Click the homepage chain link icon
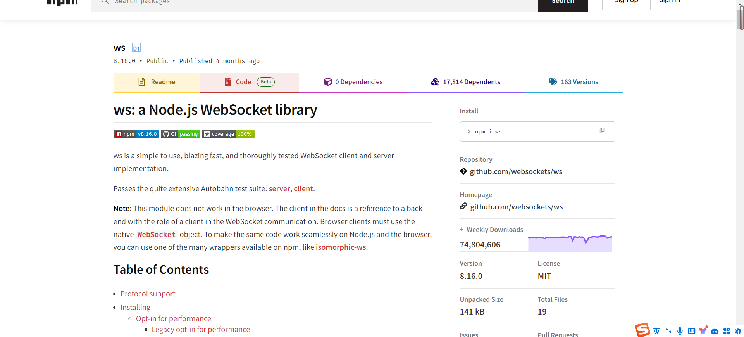This screenshot has width=744, height=337. 463,206
